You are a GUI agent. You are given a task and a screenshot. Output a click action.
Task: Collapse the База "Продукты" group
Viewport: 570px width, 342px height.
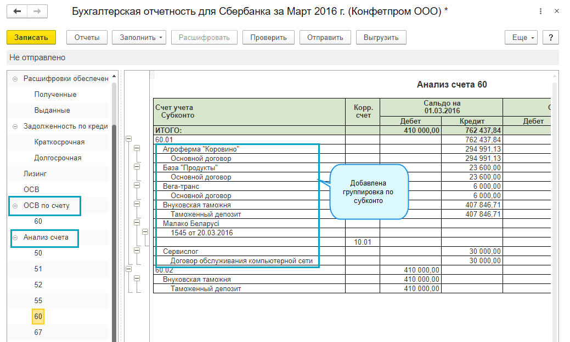[x=137, y=167]
